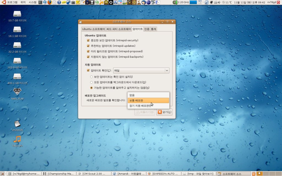Image resolution: width=282 pixels, height=176 pixels.
Task: Switch to rx78gd@myhome terminal taskbar button
Action: tap(24, 174)
